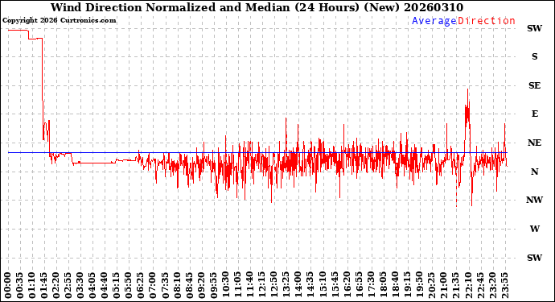Click the 12:15 time label
This screenshot has height=302, width=555.
coord(262,286)
